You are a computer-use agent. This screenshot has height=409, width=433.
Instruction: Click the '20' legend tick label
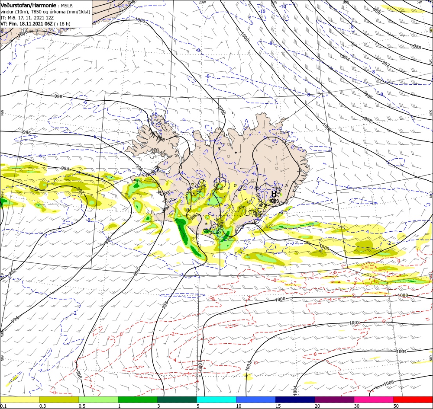[x=317, y=406]
